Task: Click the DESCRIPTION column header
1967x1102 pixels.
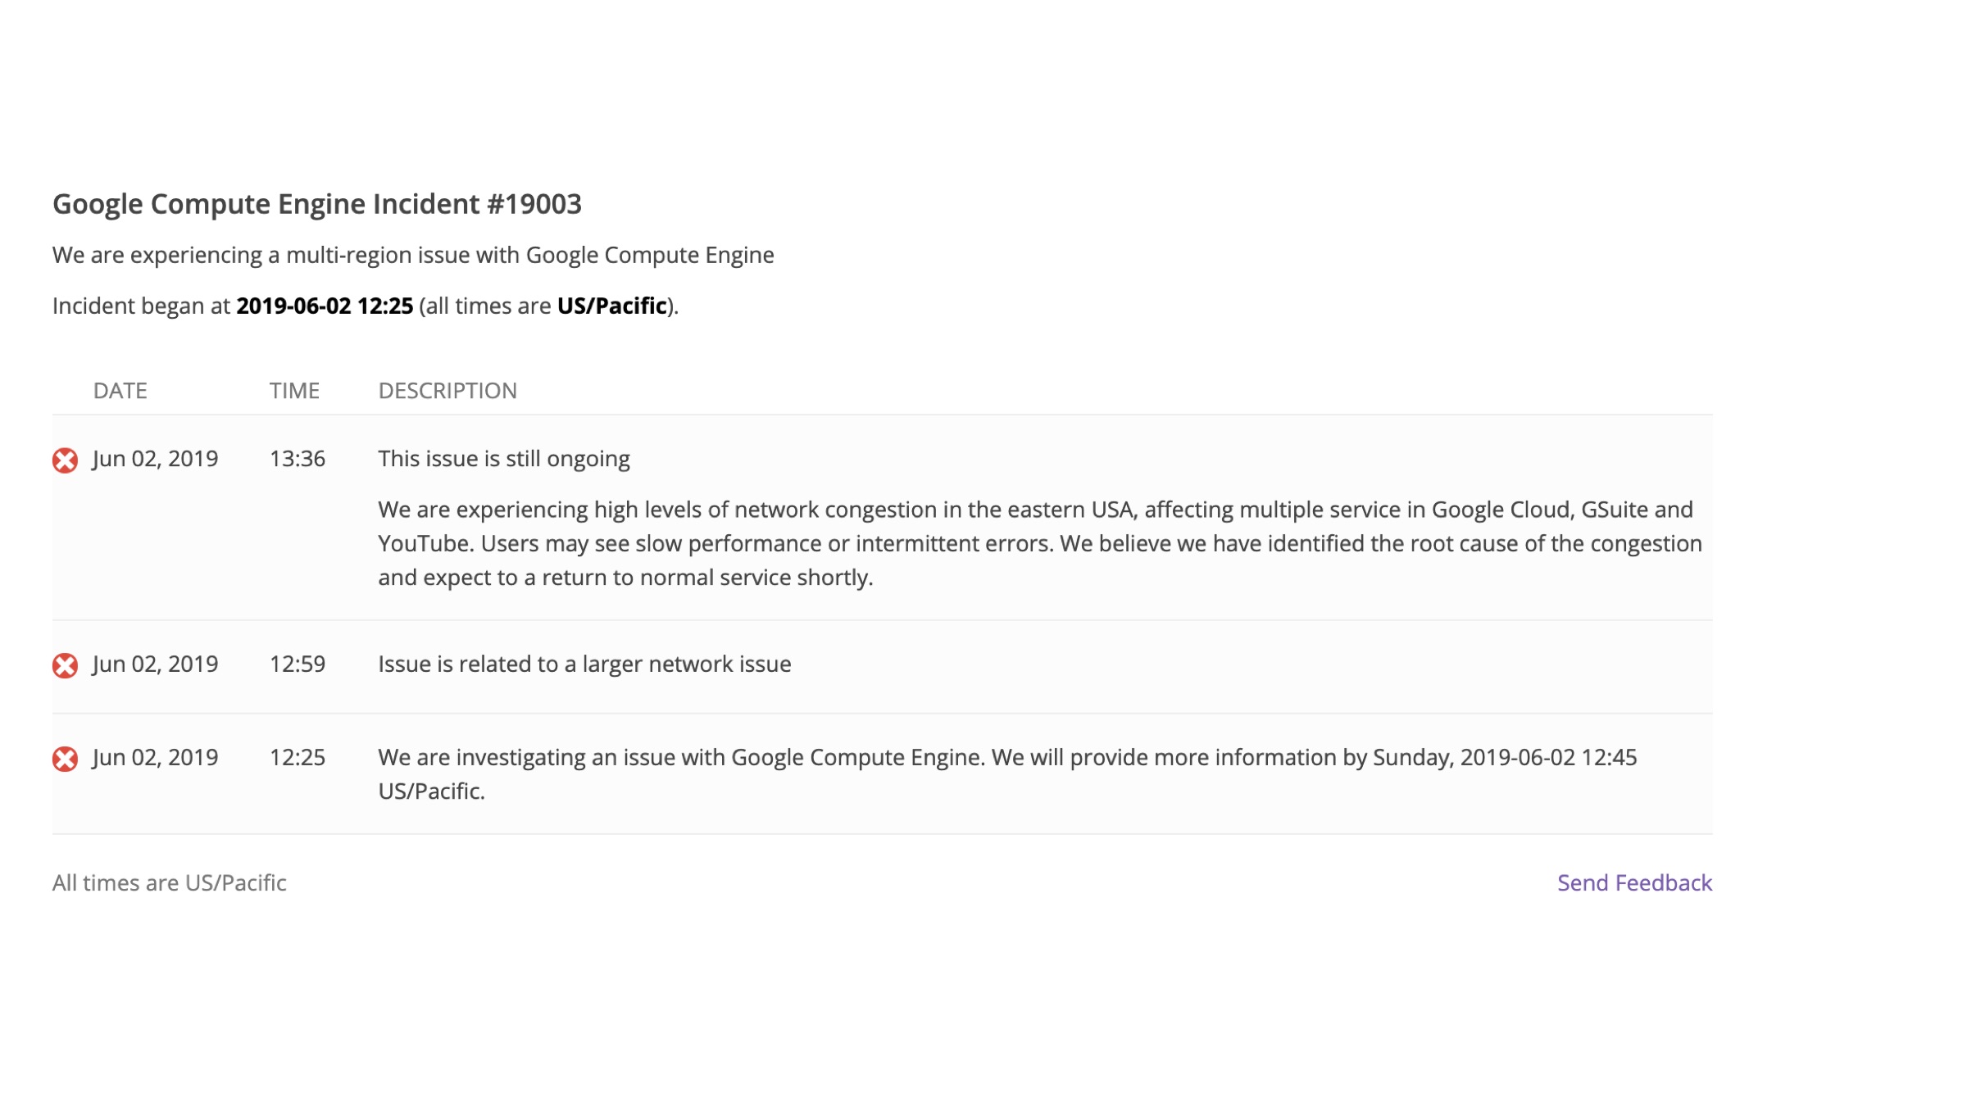Action: click(x=447, y=391)
